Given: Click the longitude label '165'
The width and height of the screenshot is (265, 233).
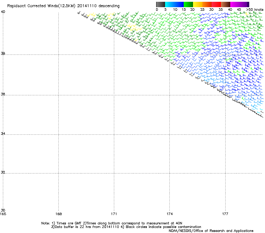Looking at the screenshot, I should coord(3,214).
